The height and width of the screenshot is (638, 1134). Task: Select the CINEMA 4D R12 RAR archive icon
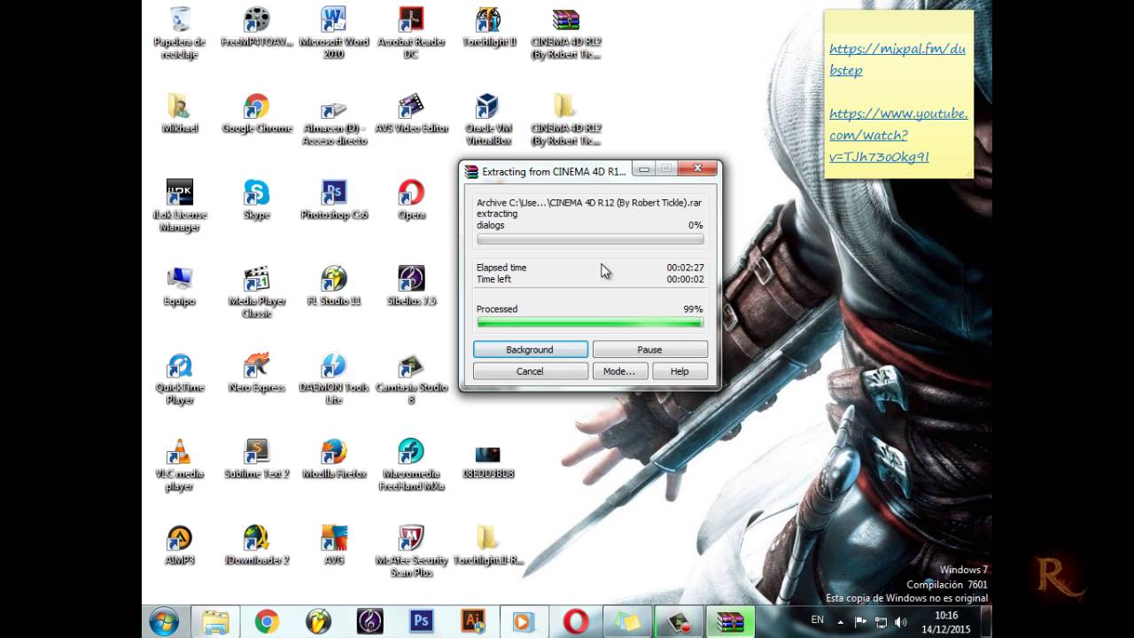point(566,32)
